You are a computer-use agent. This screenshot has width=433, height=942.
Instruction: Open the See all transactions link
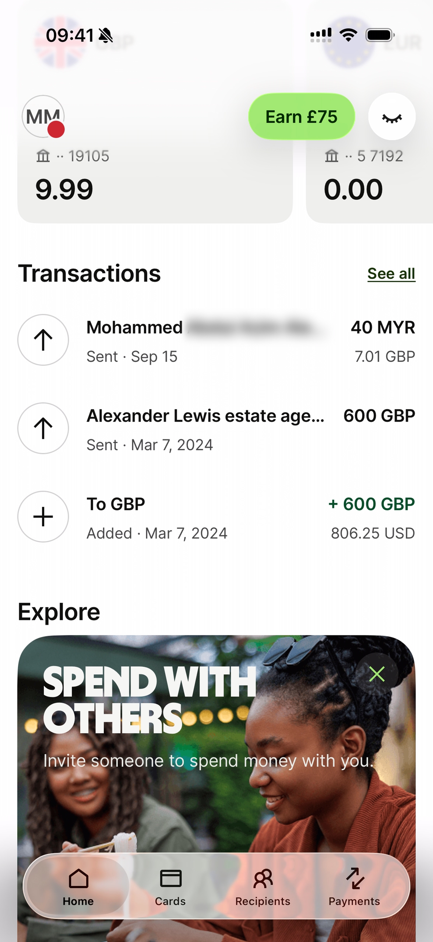391,274
